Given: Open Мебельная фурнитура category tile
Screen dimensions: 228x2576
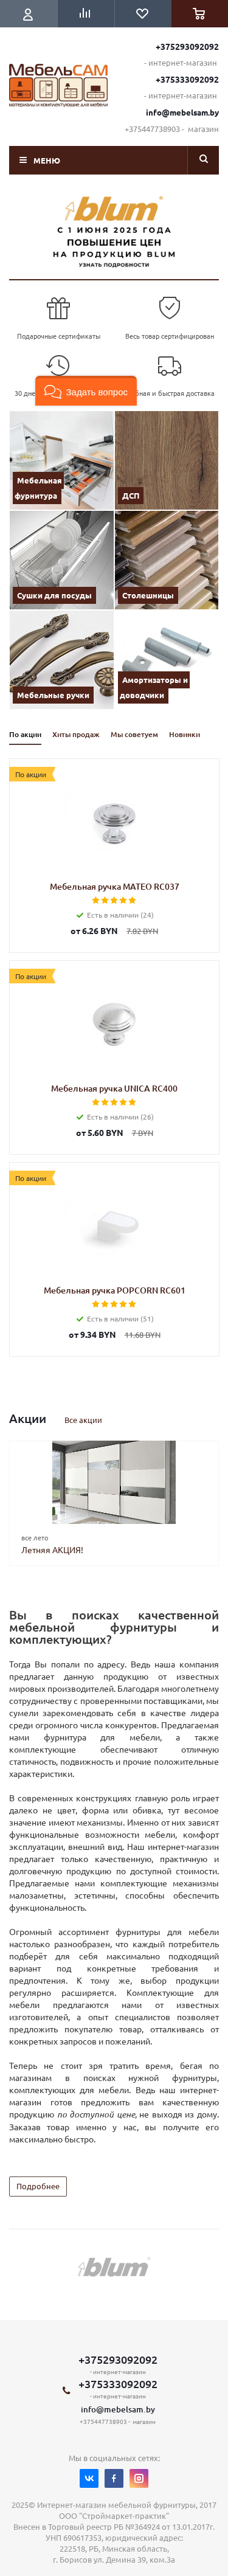Looking at the screenshot, I should coord(61,460).
